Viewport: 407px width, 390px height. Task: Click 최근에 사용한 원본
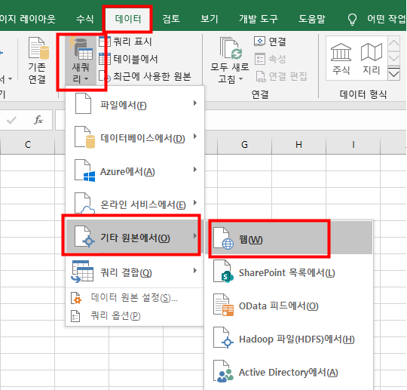tap(145, 76)
